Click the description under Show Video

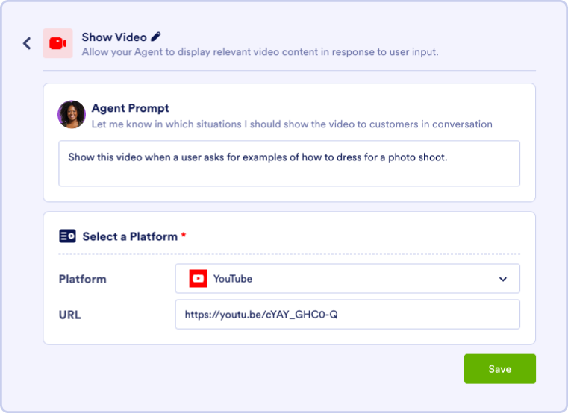click(x=260, y=52)
